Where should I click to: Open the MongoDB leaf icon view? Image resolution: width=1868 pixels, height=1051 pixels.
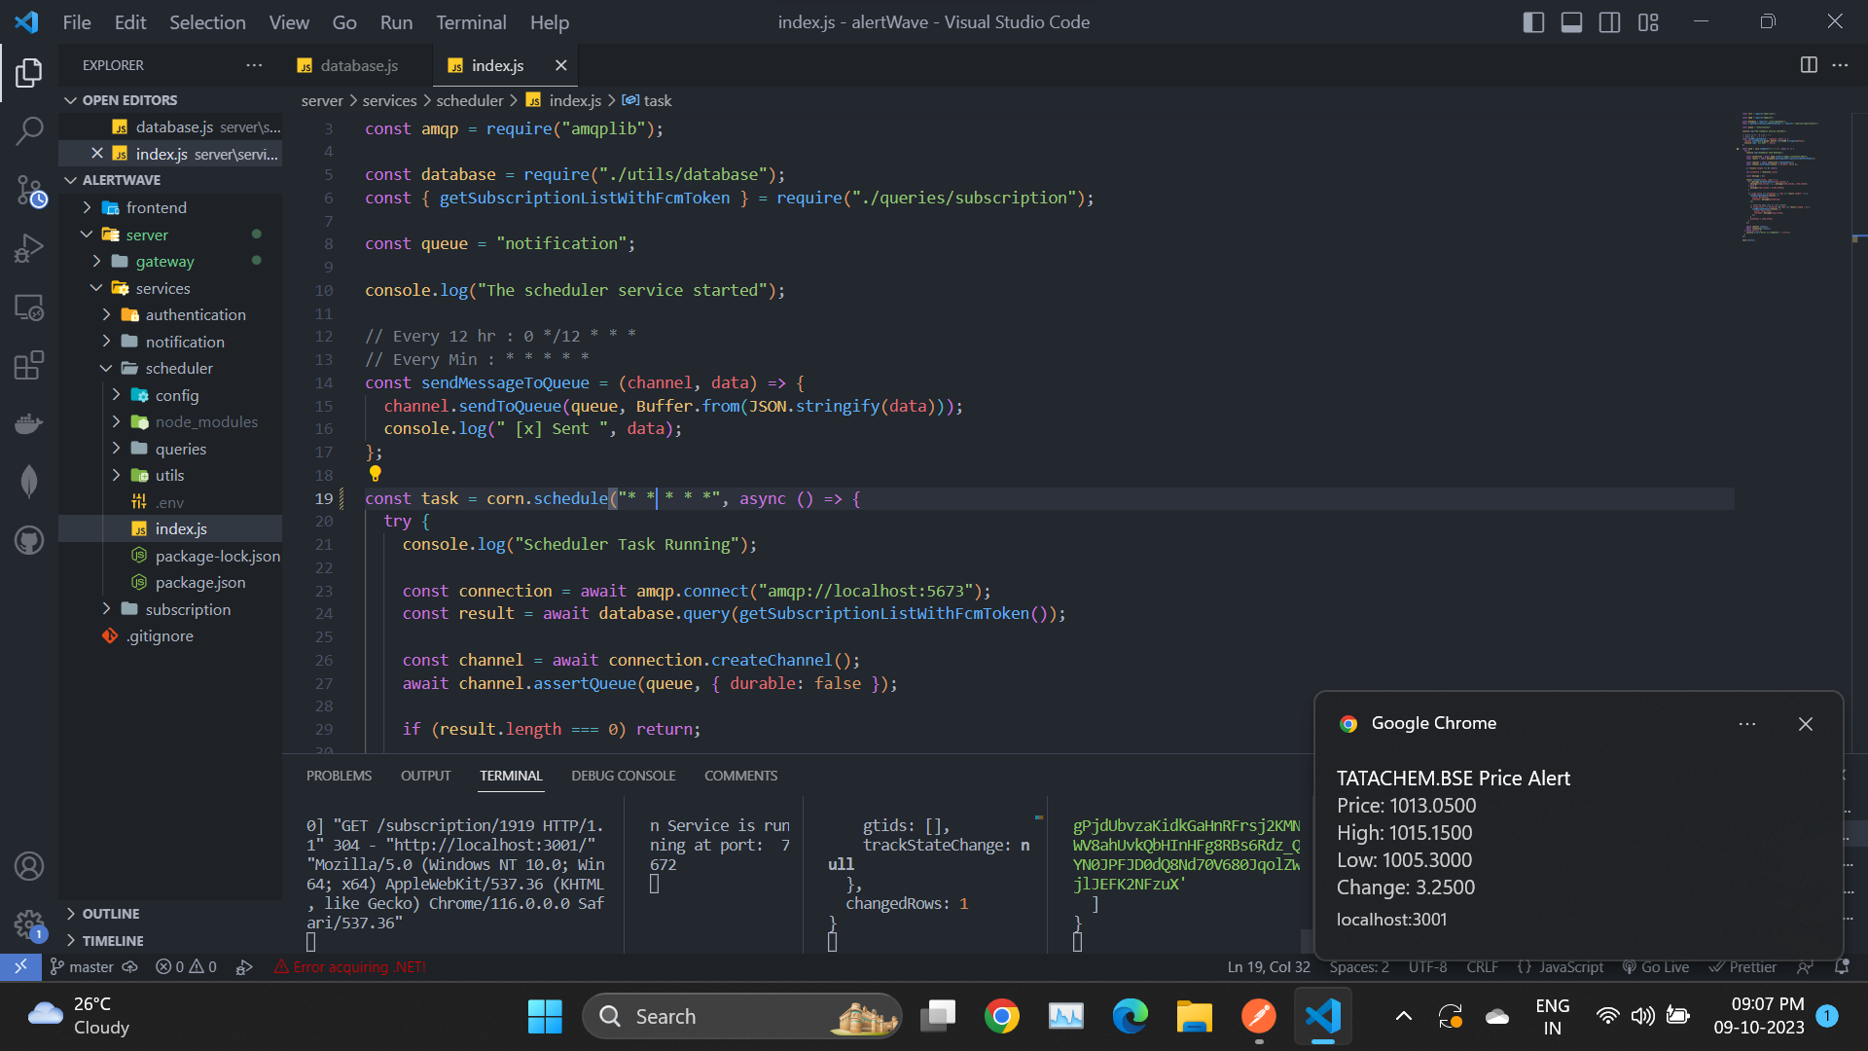[x=29, y=481]
